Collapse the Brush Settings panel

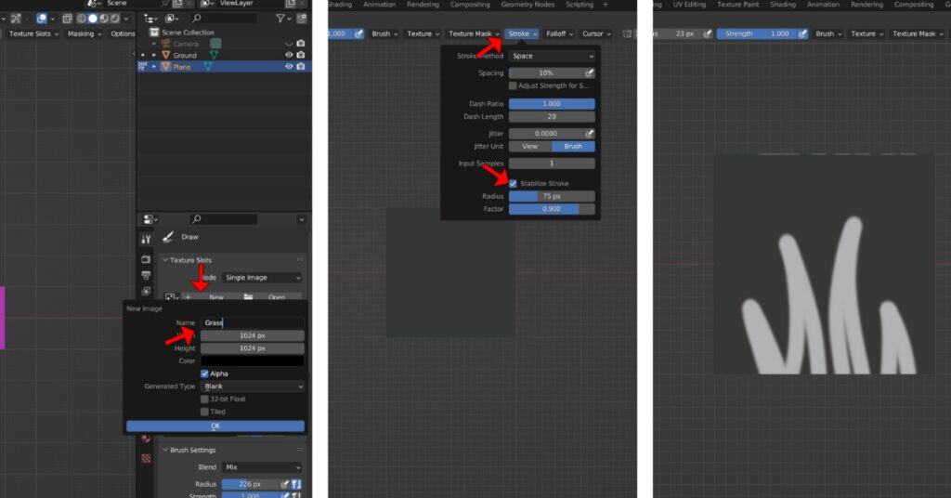pos(165,450)
